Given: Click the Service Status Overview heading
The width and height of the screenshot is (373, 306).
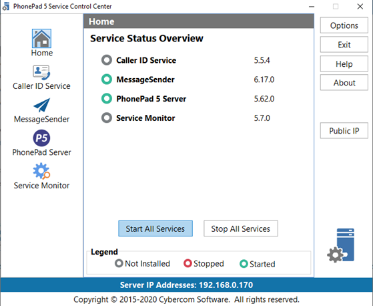Looking at the screenshot, I should click(147, 38).
